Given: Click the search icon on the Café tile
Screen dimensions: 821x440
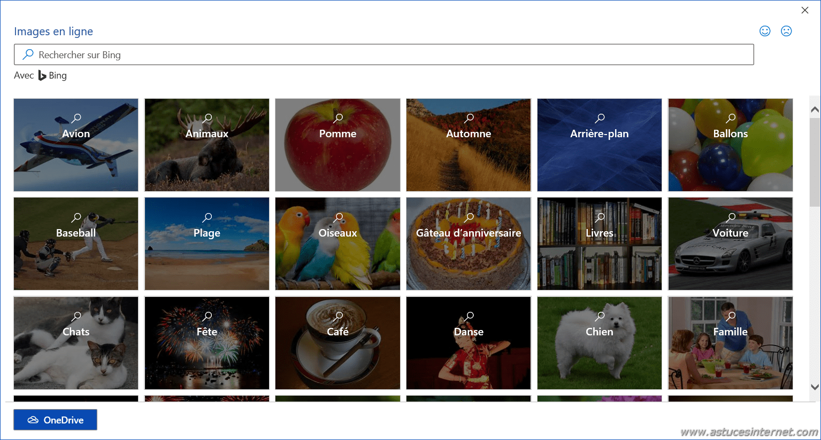Looking at the screenshot, I should 338,316.
